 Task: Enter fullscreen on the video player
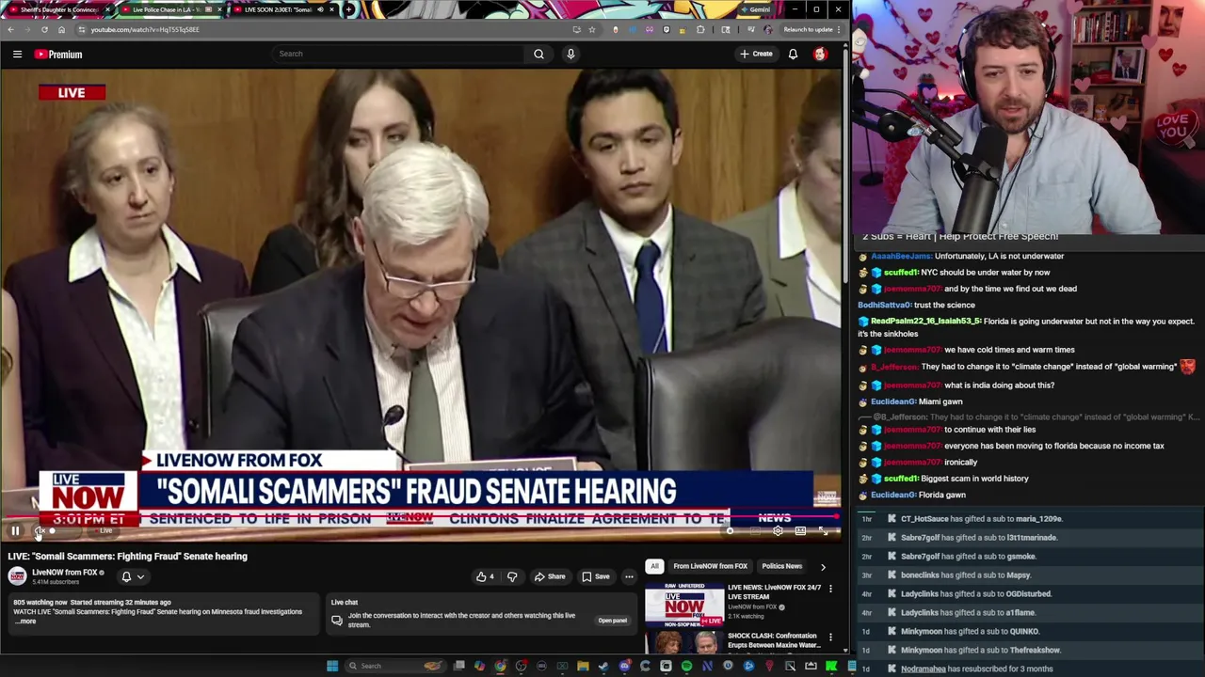(823, 531)
